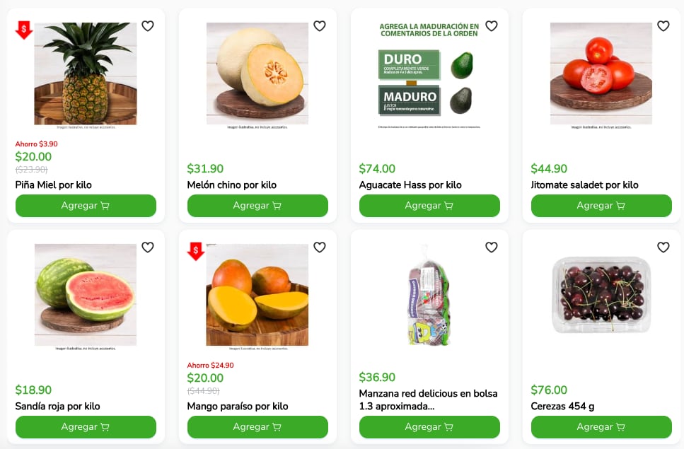Toggle favorite on Melón chino
Screen dimensions: 684x449
pyautogui.click(x=319, y=25)
